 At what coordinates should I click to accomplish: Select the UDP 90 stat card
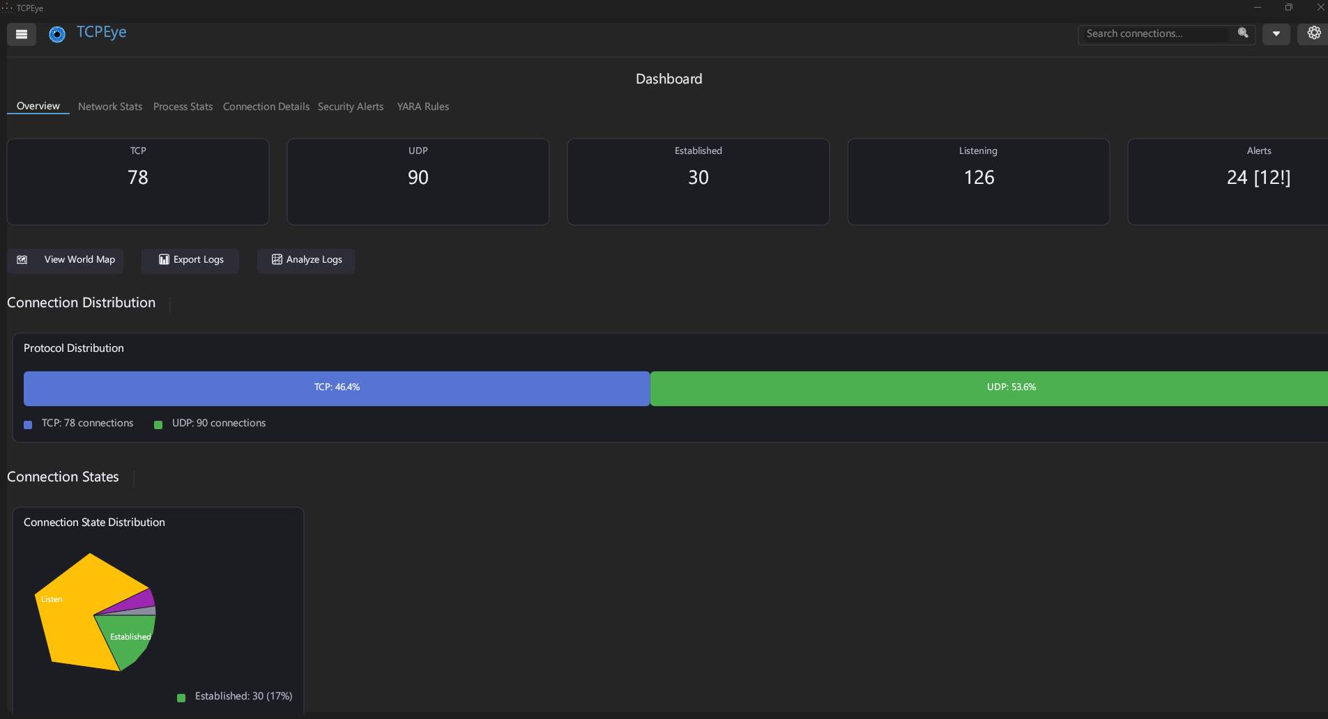[x=418, y=182]
